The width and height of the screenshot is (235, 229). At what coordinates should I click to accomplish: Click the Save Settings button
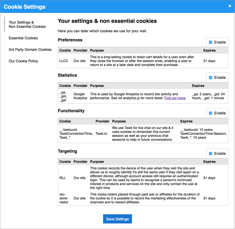(x=117, y=219)
